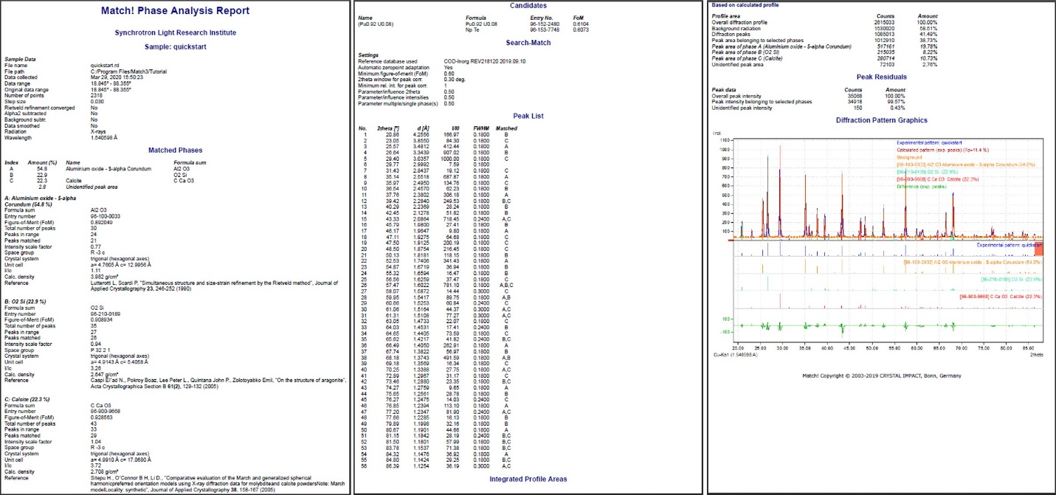
Task: Click "Peak area of phase C (Calcite)"
Action: click(x=745, y=58)
